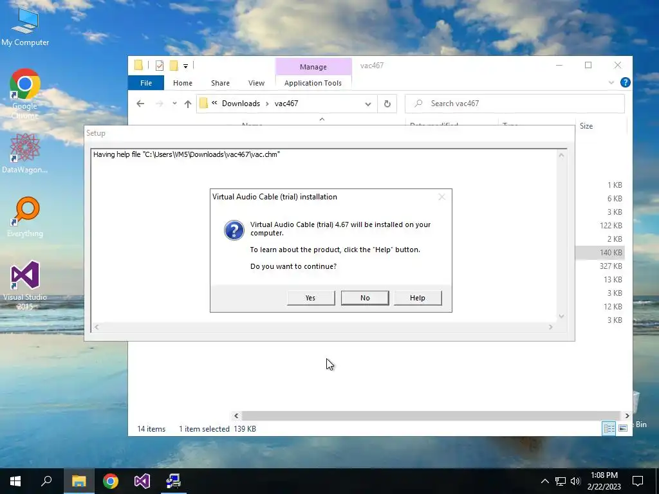The width and height of the screenshot is (659, 494).
Task: Click Downloads in the address breadcrumb
Action: (x=241, y=104)
